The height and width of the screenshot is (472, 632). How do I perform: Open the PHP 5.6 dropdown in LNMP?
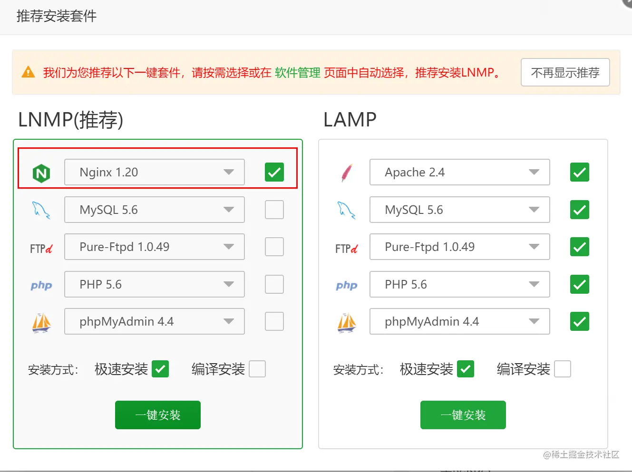[x=155, y=284]
